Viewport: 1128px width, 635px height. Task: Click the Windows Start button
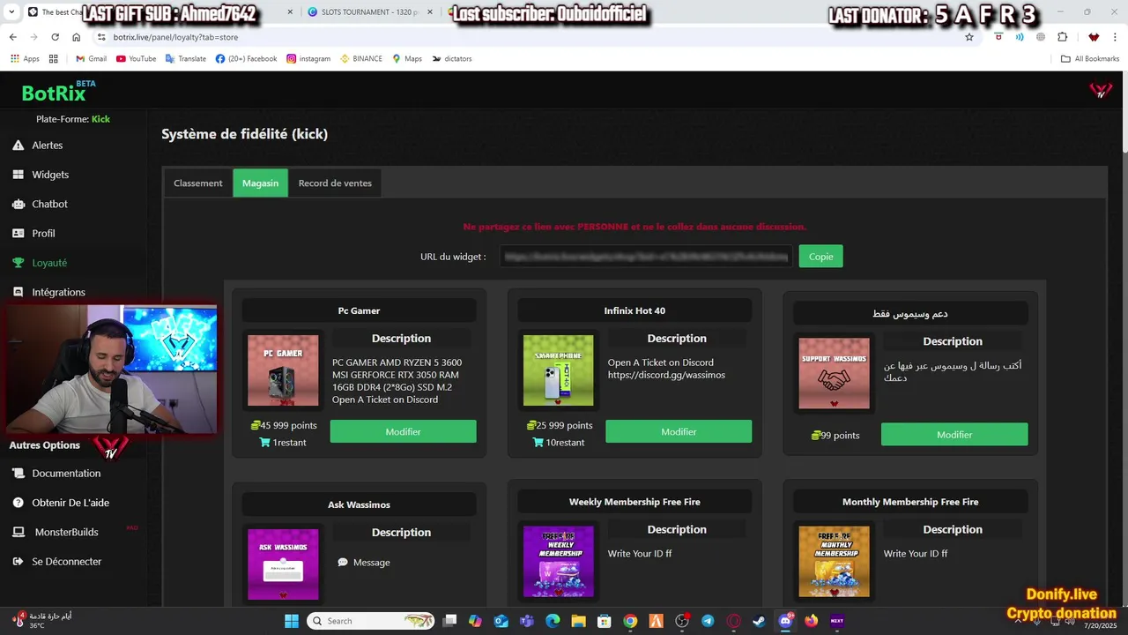pos(292,621)
